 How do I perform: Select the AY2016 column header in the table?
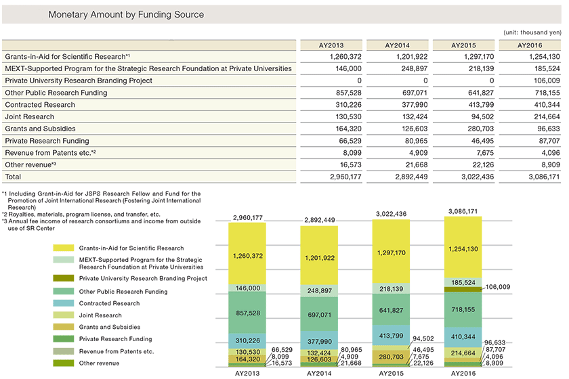[530, 45]
